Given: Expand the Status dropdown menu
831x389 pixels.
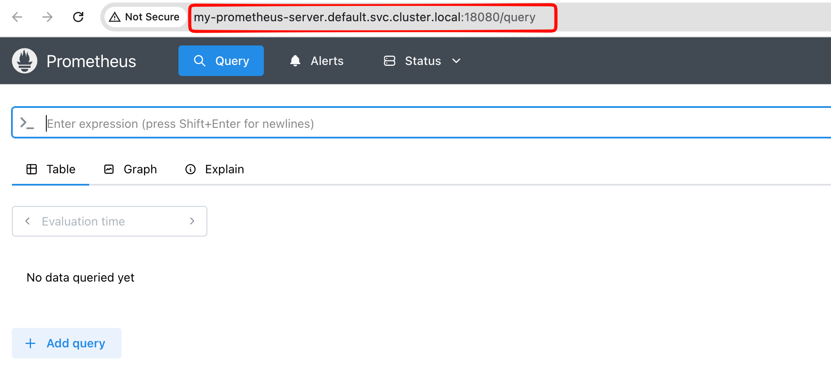Looking at the screenshot, I should point(422,61).
